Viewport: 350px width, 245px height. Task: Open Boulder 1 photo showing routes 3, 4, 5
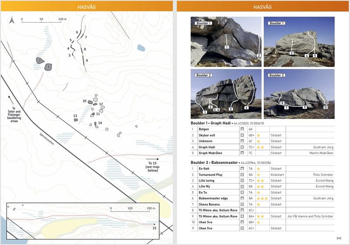pyautogui.click(x=299, y=42)
